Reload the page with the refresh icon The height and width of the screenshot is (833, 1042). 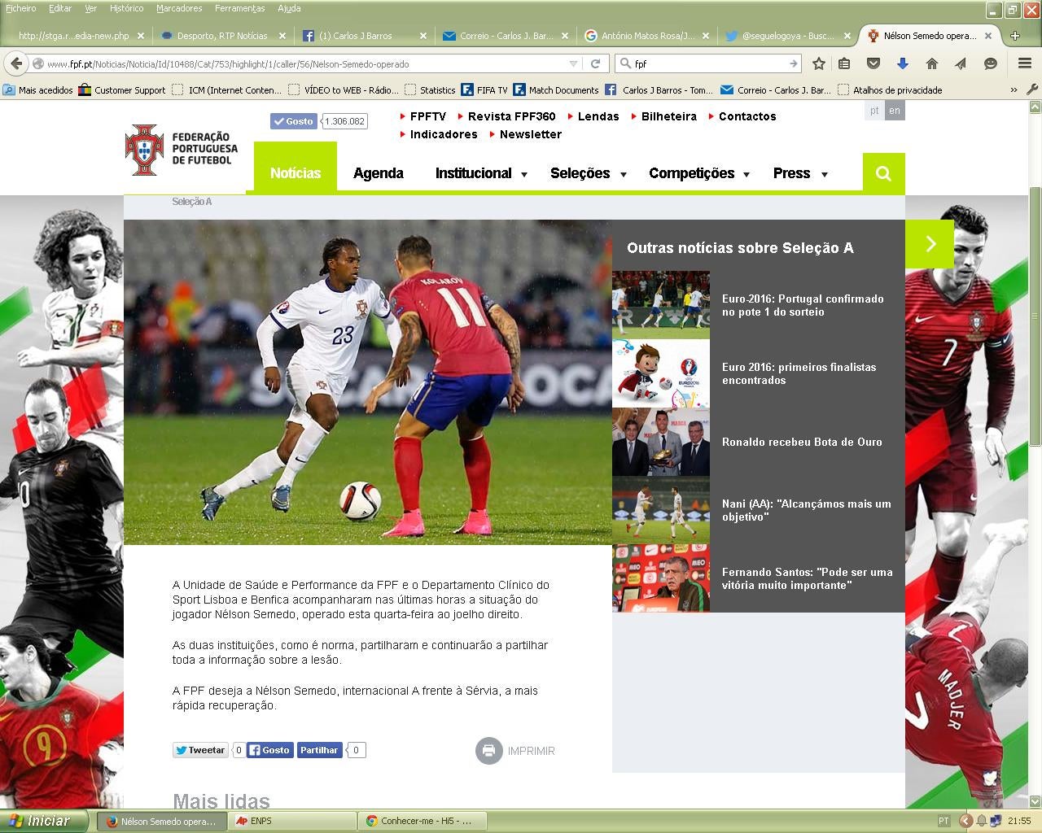595,63
